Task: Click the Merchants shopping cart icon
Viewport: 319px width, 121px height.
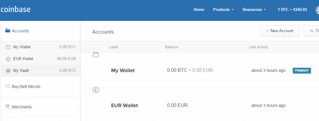Action: pyautogui.click(x=7, y=106)
